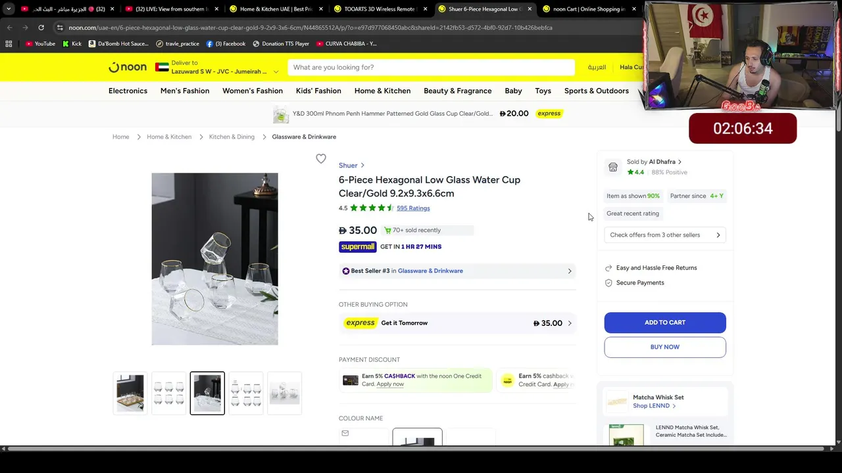The width and height of the screenshot is (842, 473).
Task: Switch to the TOOARTS 3D Wireless Remote tab
Action: tap(380, 9)
